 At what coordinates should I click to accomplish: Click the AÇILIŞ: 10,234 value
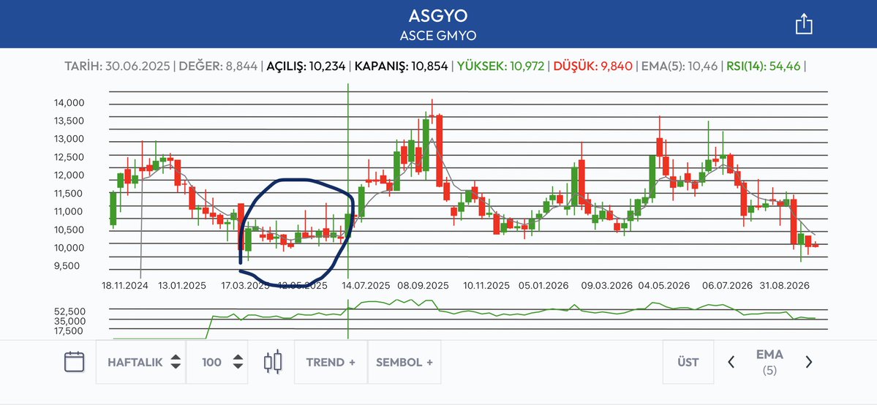click(x=306, y=66)
